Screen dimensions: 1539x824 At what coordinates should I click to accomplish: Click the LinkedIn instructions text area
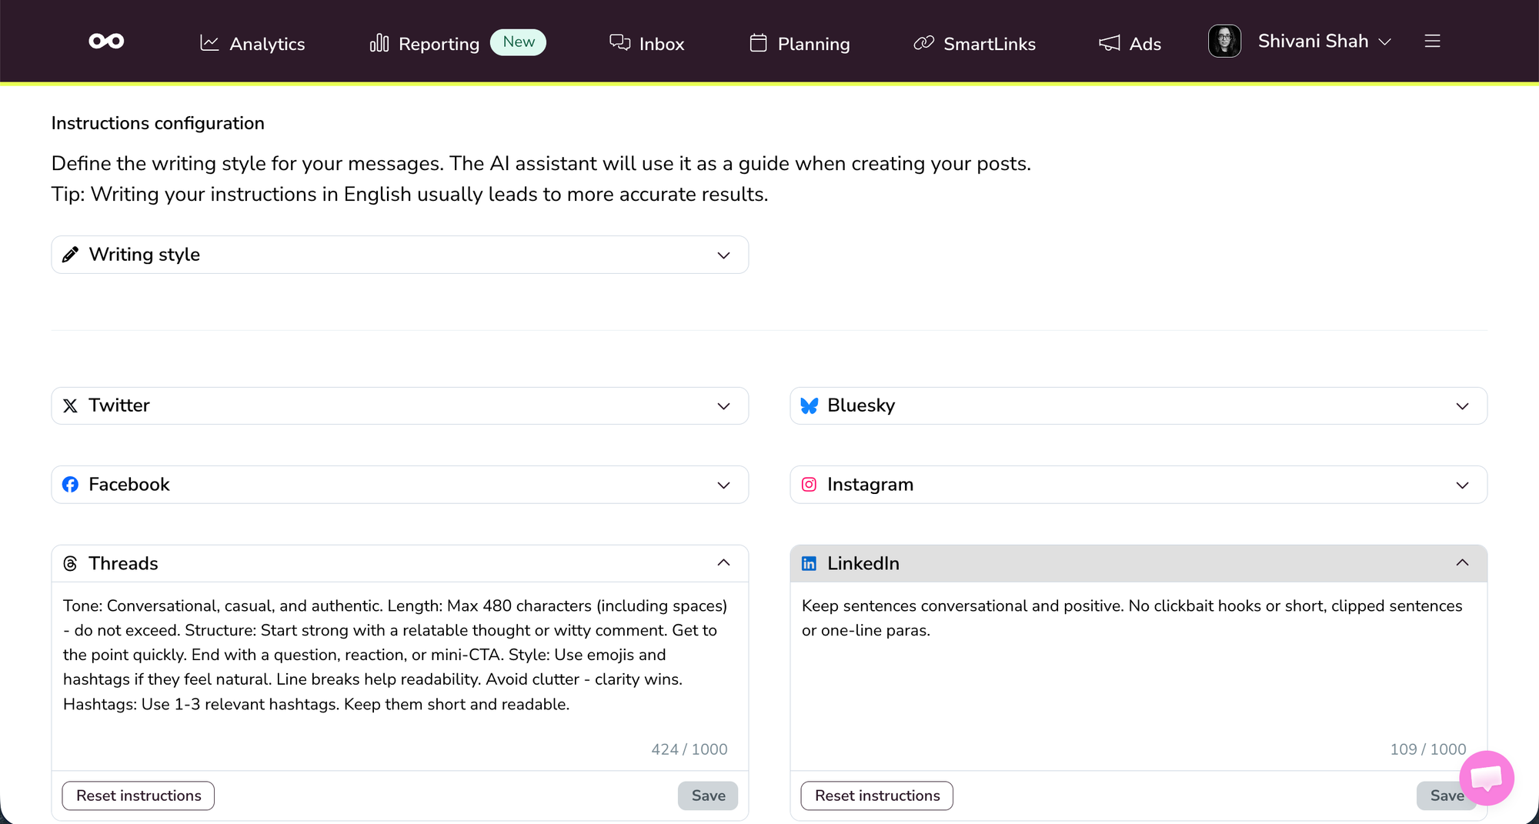coord(1139,676)
